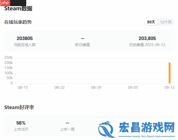
Task: Click the 50k y-axis label
Action: click(x=9, y=78)
